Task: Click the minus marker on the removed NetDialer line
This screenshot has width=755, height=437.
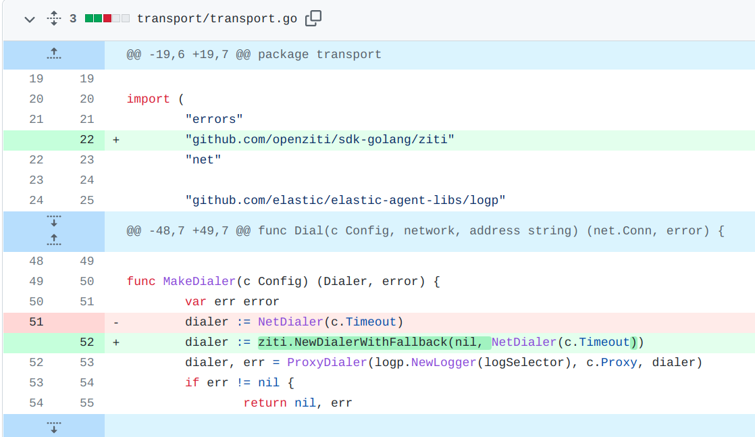Action: [116, 322]
